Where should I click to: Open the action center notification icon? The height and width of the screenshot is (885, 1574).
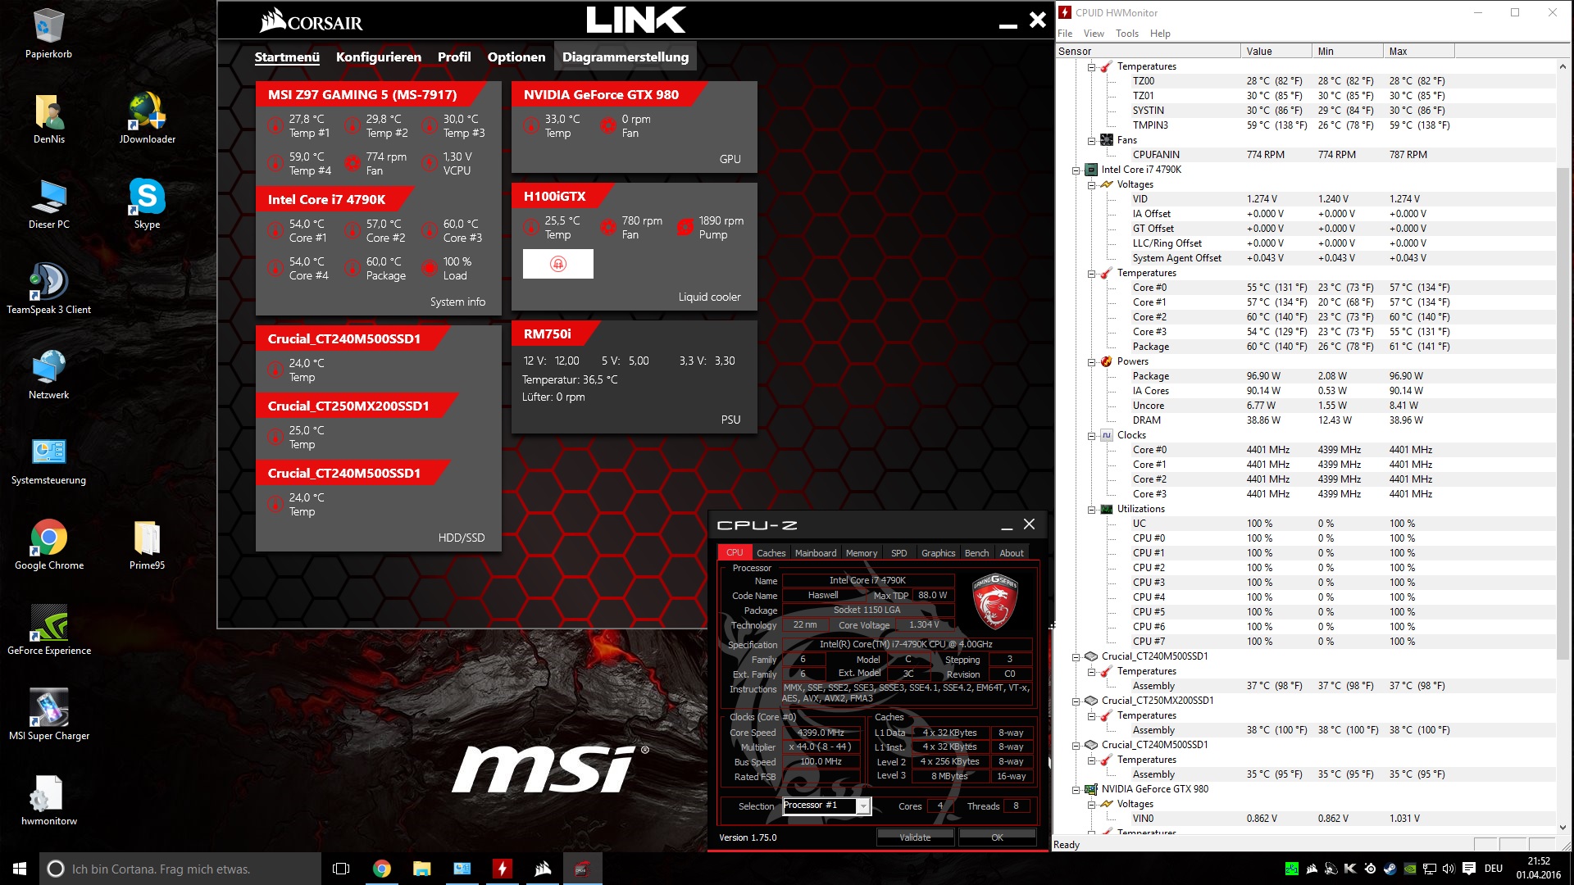(x=1469, y=869)
